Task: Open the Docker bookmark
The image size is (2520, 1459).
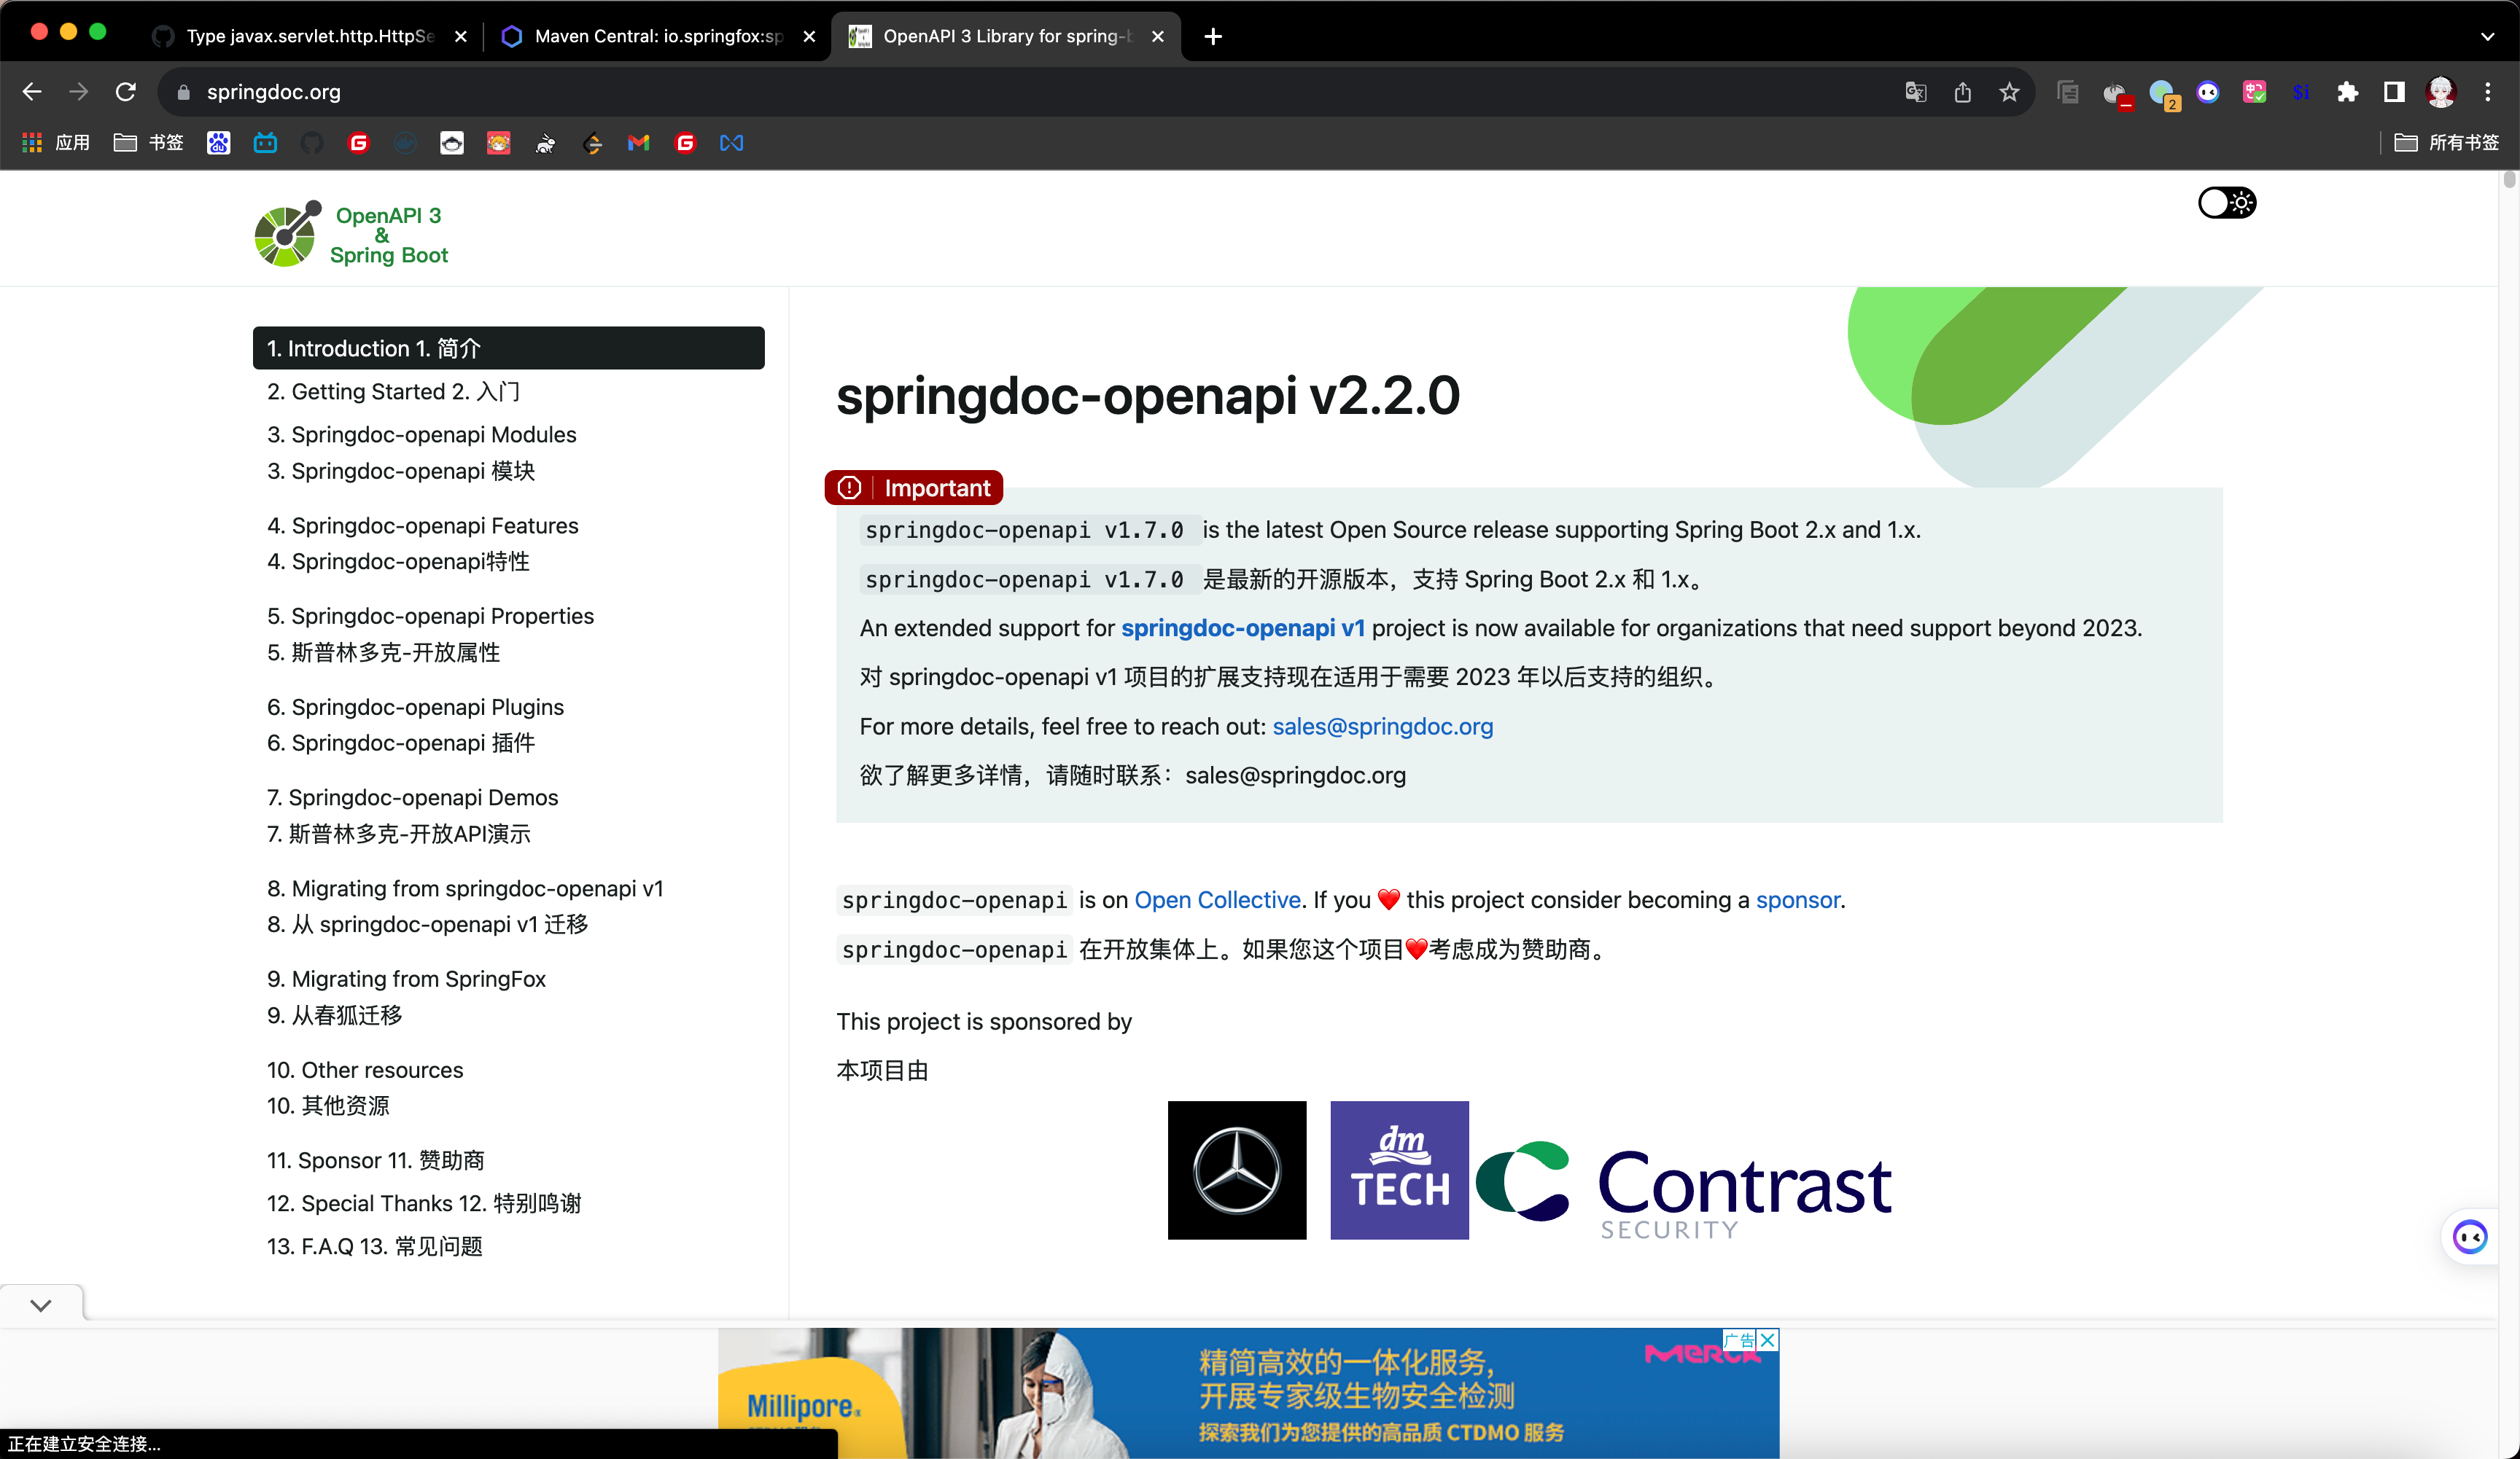Action: pyautogui.click(x=404, y=143)
